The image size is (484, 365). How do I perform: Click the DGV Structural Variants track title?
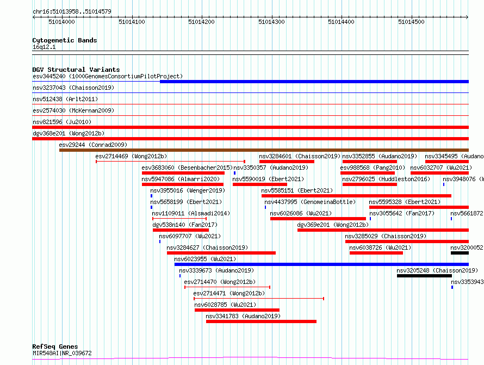click(76, 70)
